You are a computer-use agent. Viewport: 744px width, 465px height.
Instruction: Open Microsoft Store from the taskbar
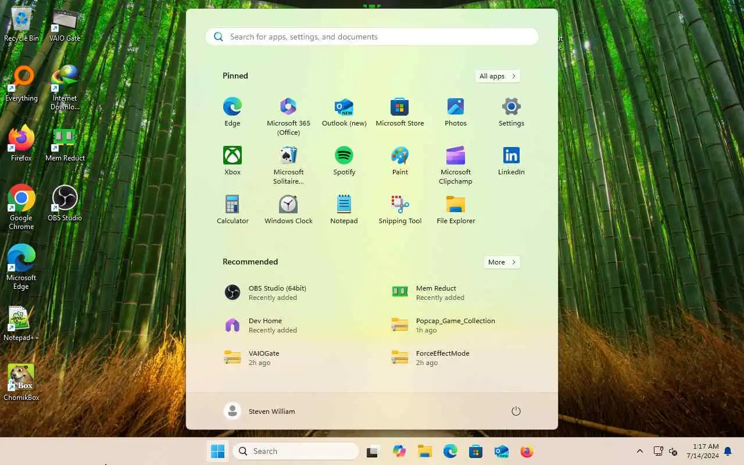pos(475,451)
